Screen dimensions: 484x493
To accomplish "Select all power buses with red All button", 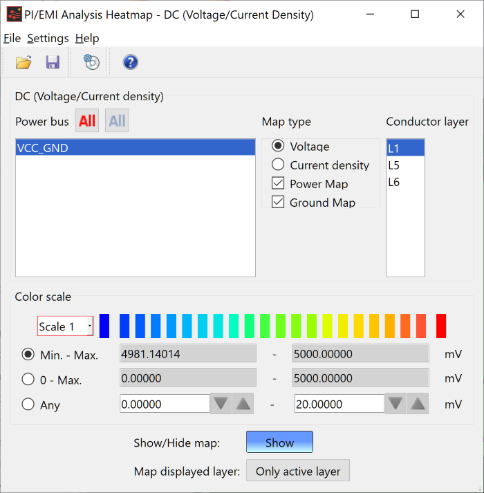I will [x=87, y=120].
